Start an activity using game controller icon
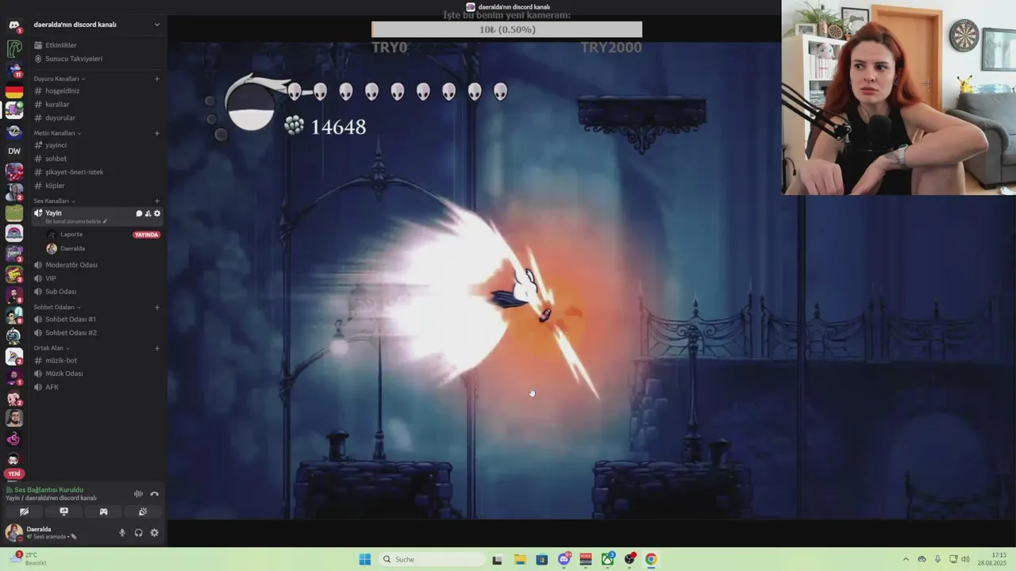1016x571 pixels. 103,512
